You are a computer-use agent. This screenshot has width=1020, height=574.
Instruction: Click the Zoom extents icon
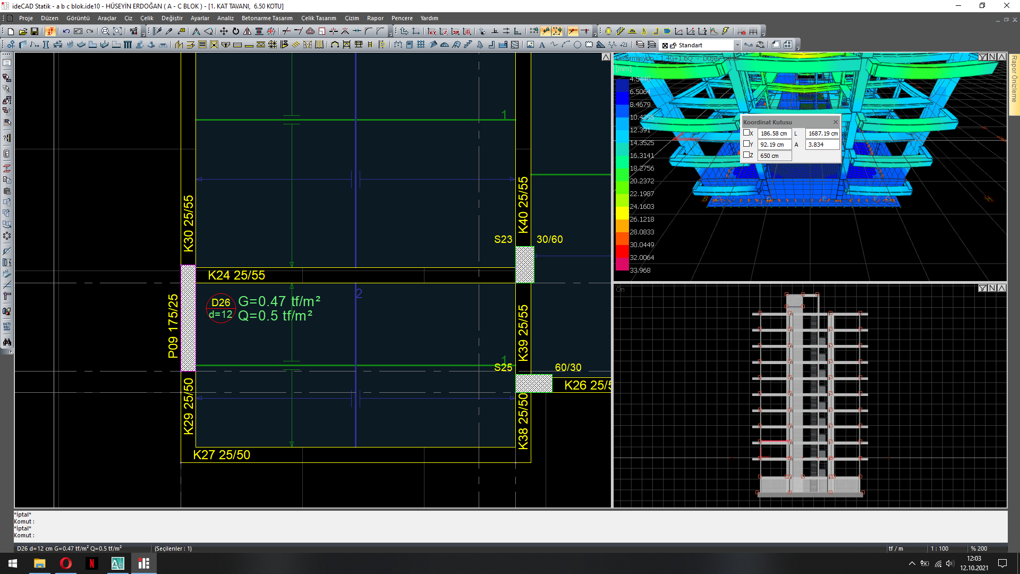[117, 31]
